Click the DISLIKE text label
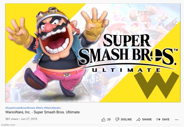184x127 pixels. tap(126, 119)
